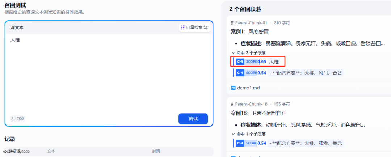Open the 案例1：风寒感冒 paragraph title
Image resolution: width=391 pixels, height=157 pixels.
click(249, 31)
